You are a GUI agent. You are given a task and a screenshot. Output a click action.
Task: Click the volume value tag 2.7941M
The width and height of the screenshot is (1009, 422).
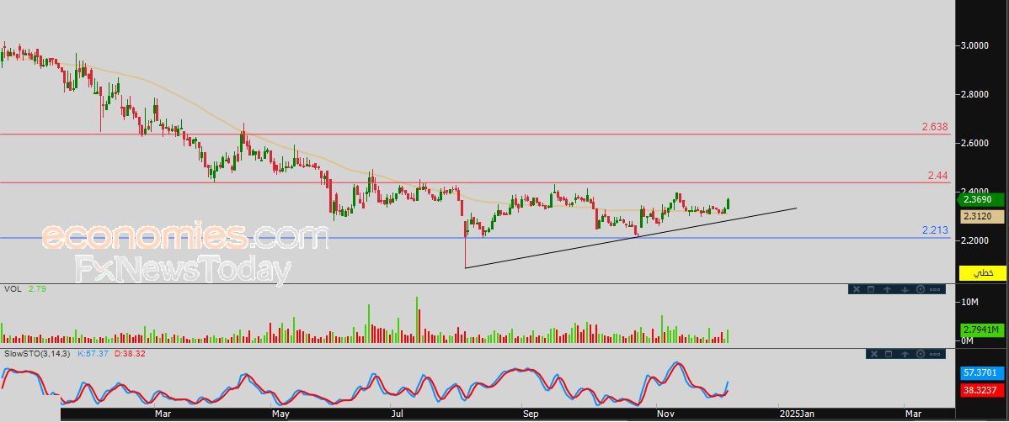982,330
